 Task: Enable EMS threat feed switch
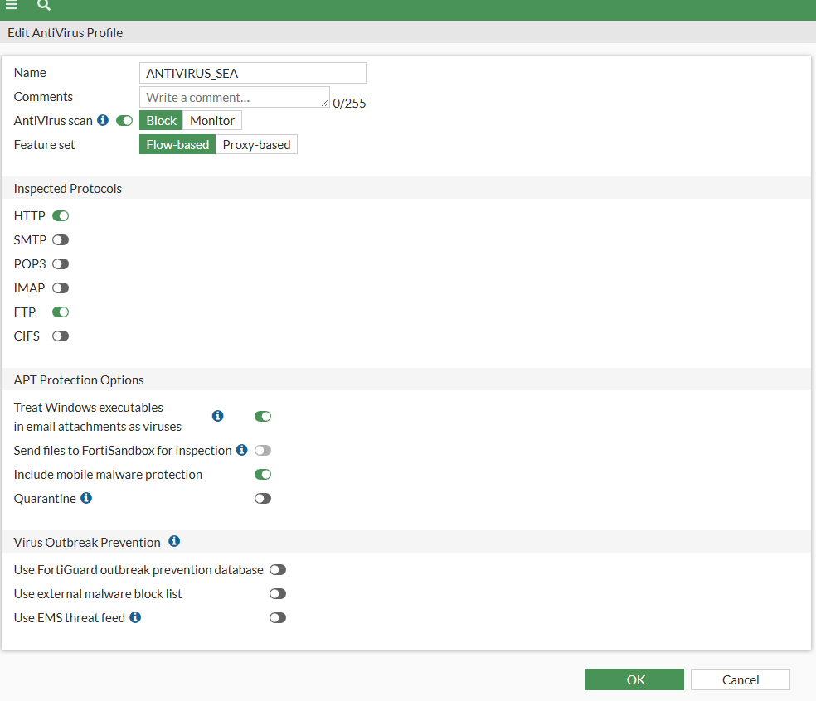click(x=277, y=618)
